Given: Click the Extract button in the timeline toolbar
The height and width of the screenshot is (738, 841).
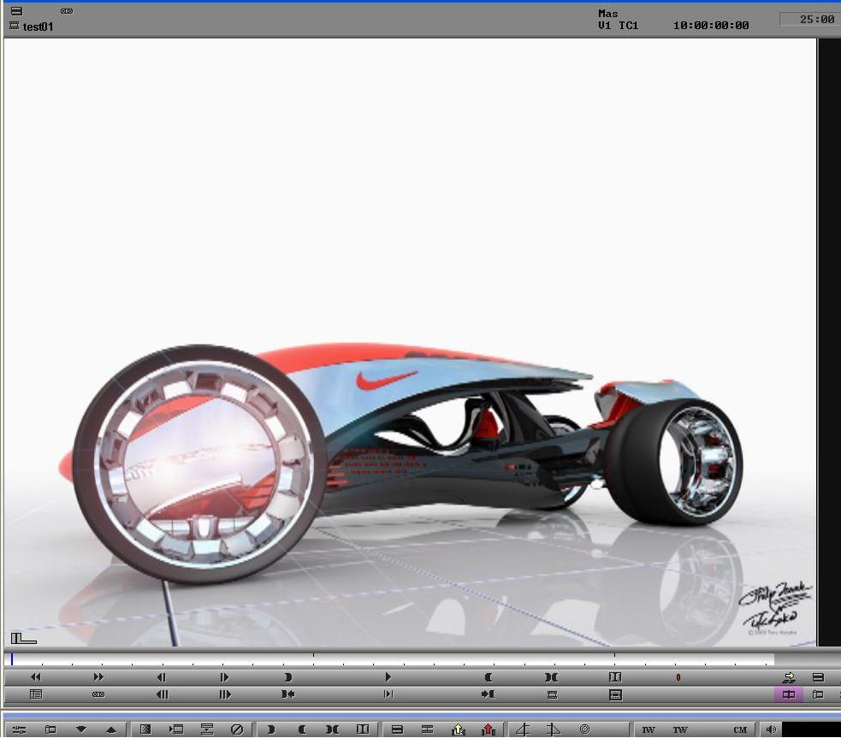Looking at the screenshot, I should [427, 729].
